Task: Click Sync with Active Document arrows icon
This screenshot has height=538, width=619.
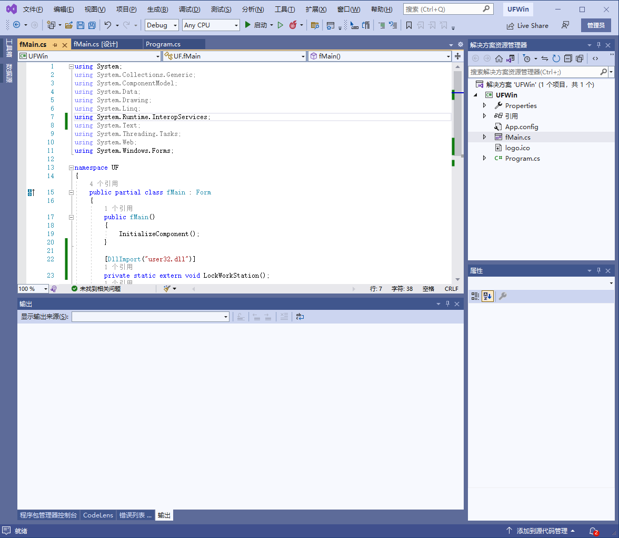Action: pos(545,58)
